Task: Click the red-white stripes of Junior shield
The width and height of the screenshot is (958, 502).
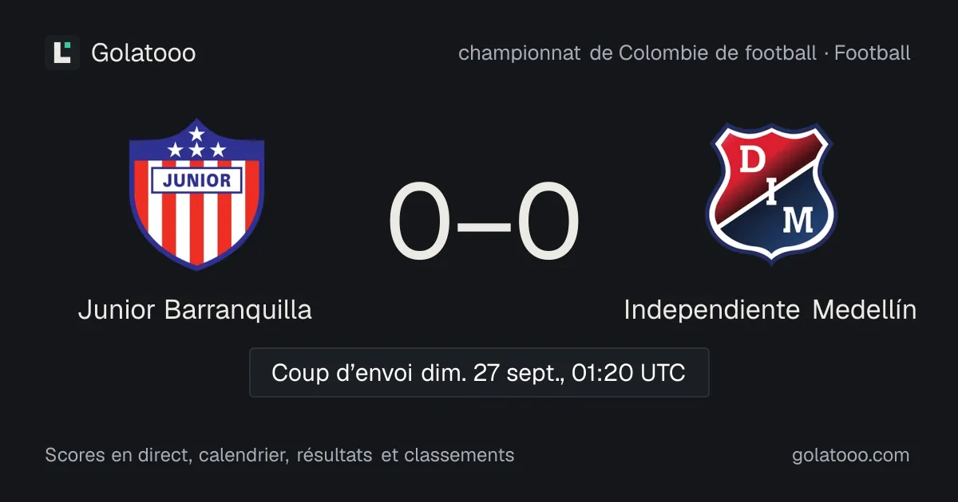Action: coord(196,227)
